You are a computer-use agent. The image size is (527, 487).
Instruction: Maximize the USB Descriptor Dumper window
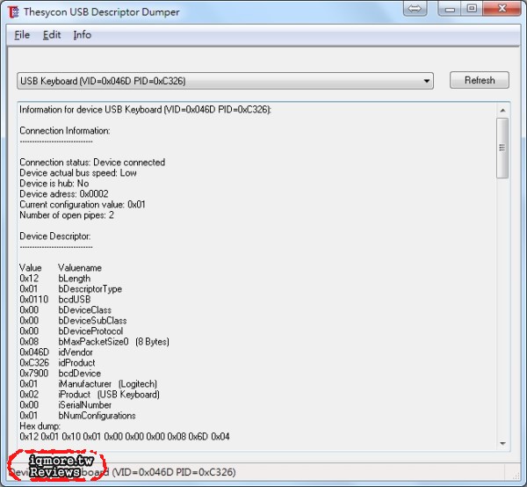point(472,9)
